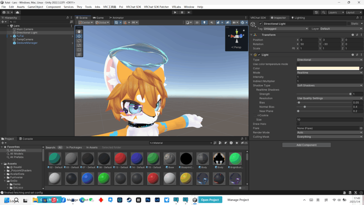Image resolution: width=364 pixels, height=205 pixels.
Task: Toggle scene gizmos icon
Action: point(242,22)
